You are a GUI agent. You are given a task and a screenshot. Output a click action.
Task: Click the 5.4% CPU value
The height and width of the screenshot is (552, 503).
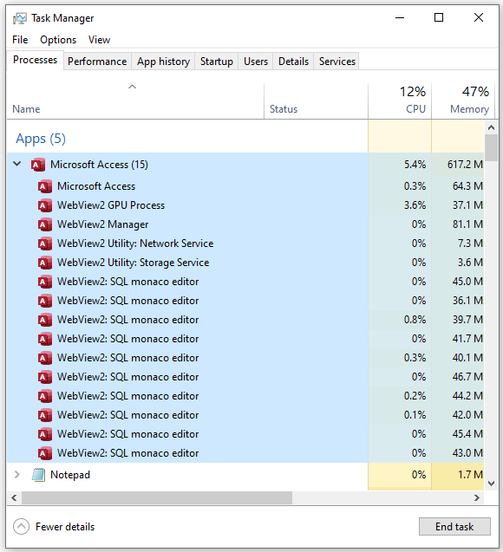(x=415, y=165)
